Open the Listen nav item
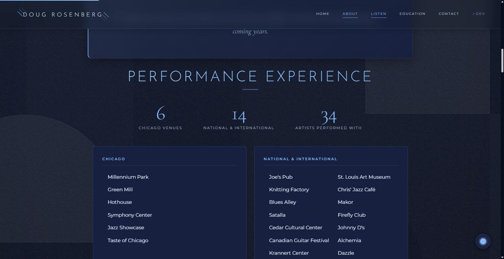Screen dimensions: 504x259 click(378, 14)
